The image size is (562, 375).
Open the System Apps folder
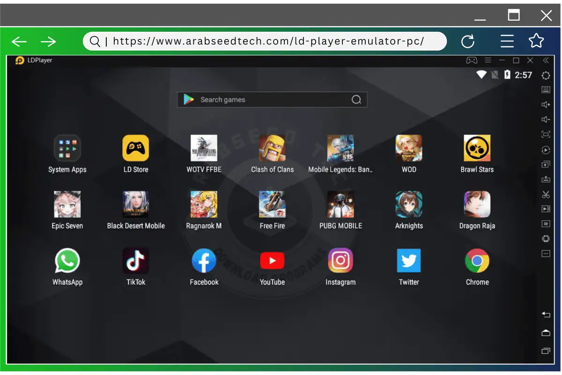coord(67,148)
